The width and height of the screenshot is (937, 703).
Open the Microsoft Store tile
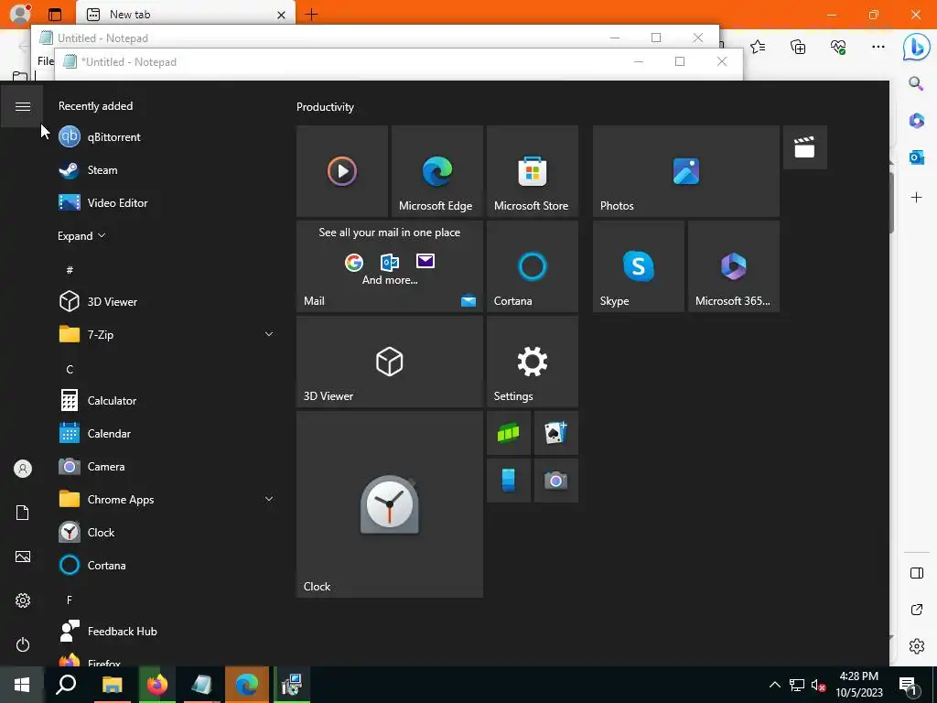coord(533,171)
